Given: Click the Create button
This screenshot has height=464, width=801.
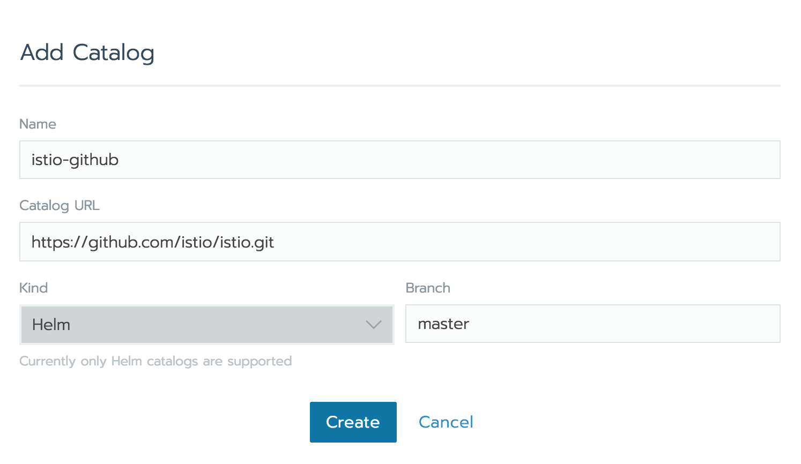Looking at the screenshot, I should click(353, 422).
